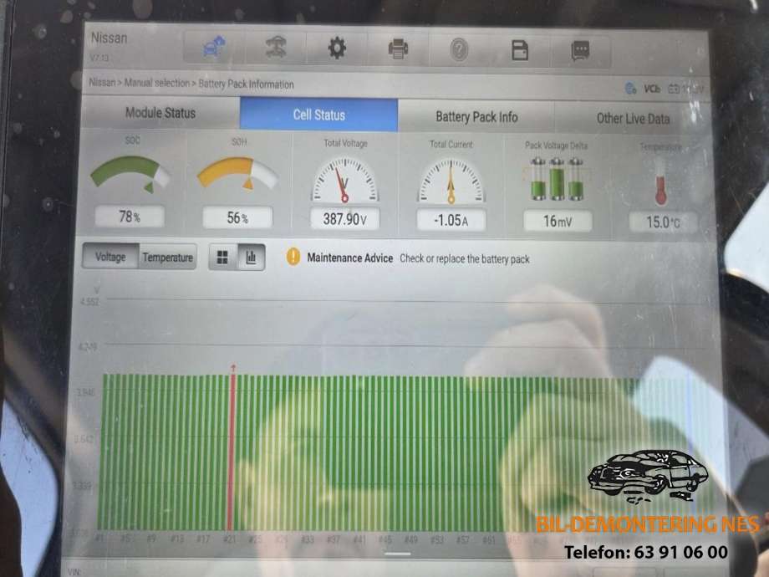Select the red highlighted cell #21 bar

(x=231, y=452)
